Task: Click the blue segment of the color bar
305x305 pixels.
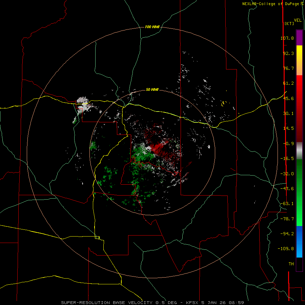Action: pyautogui.click(x=299, y=242)
